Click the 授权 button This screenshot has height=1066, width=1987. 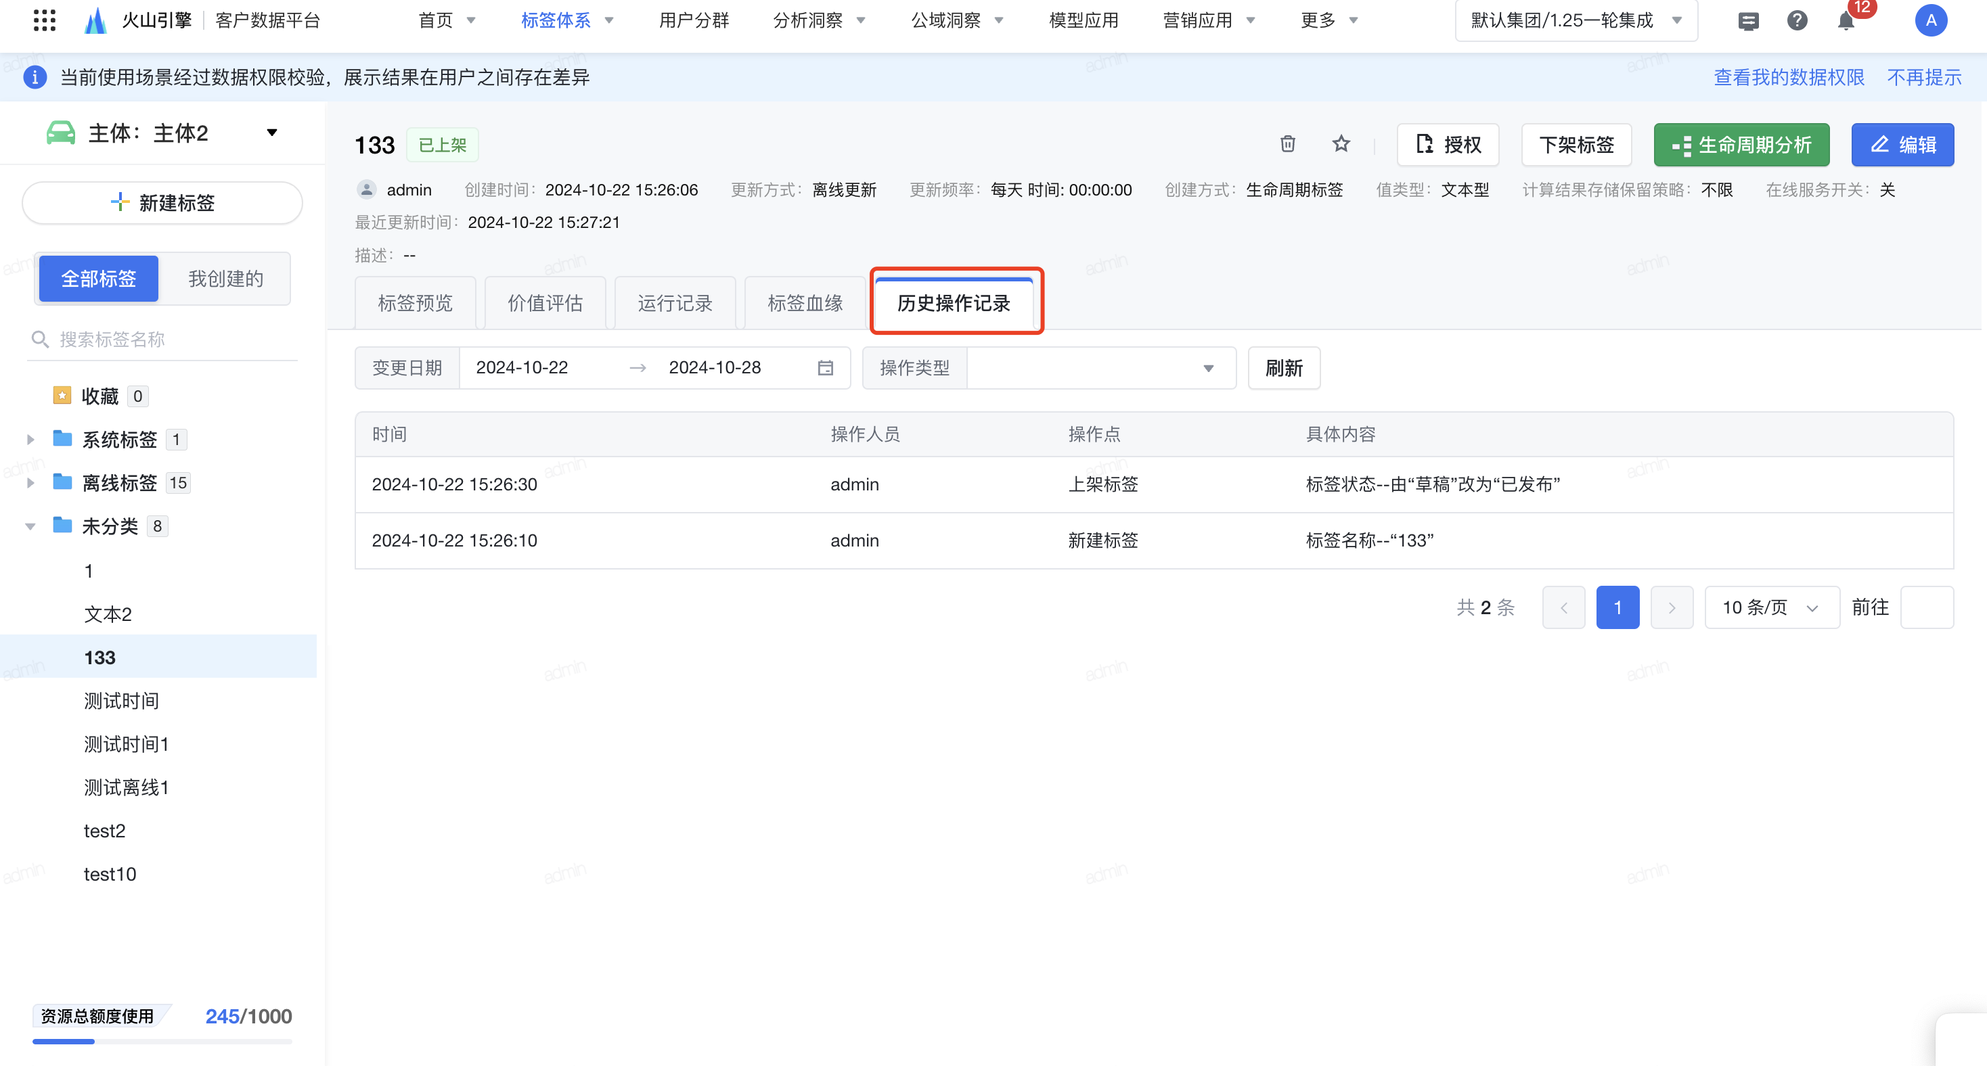click(1448, 144)
